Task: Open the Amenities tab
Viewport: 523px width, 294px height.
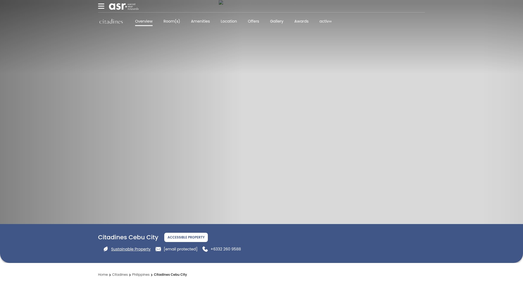Action: click(200, 21)
